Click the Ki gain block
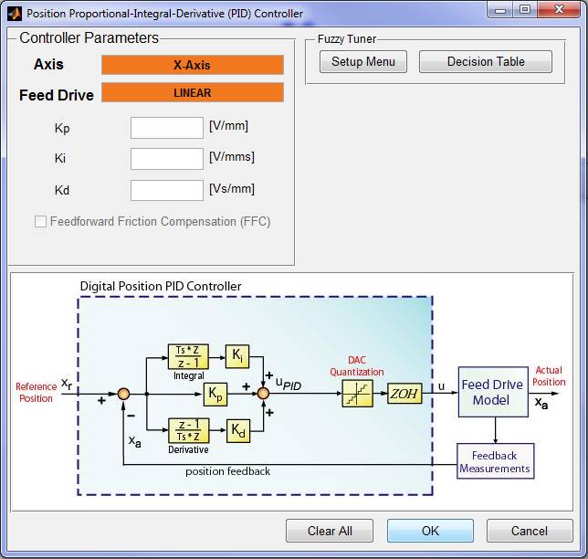 (237, 356)
